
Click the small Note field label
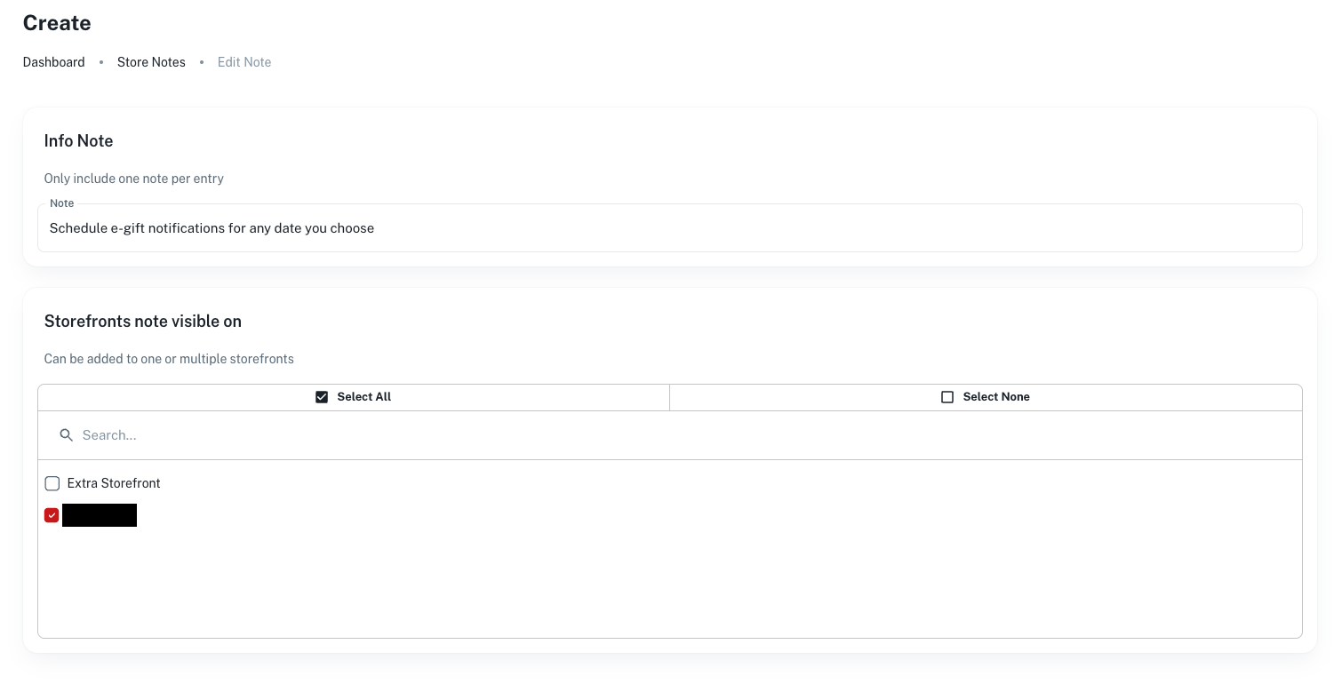pyautogui.click(x=61, y=203)
